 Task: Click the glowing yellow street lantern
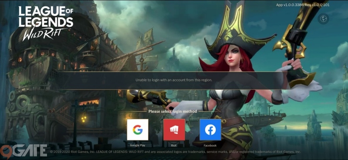point(84,119)
